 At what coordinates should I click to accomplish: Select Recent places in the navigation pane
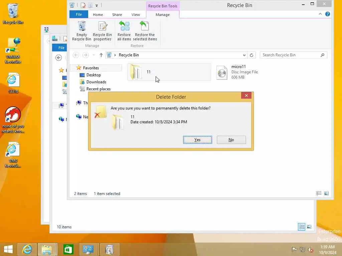(x=99, y=89)
